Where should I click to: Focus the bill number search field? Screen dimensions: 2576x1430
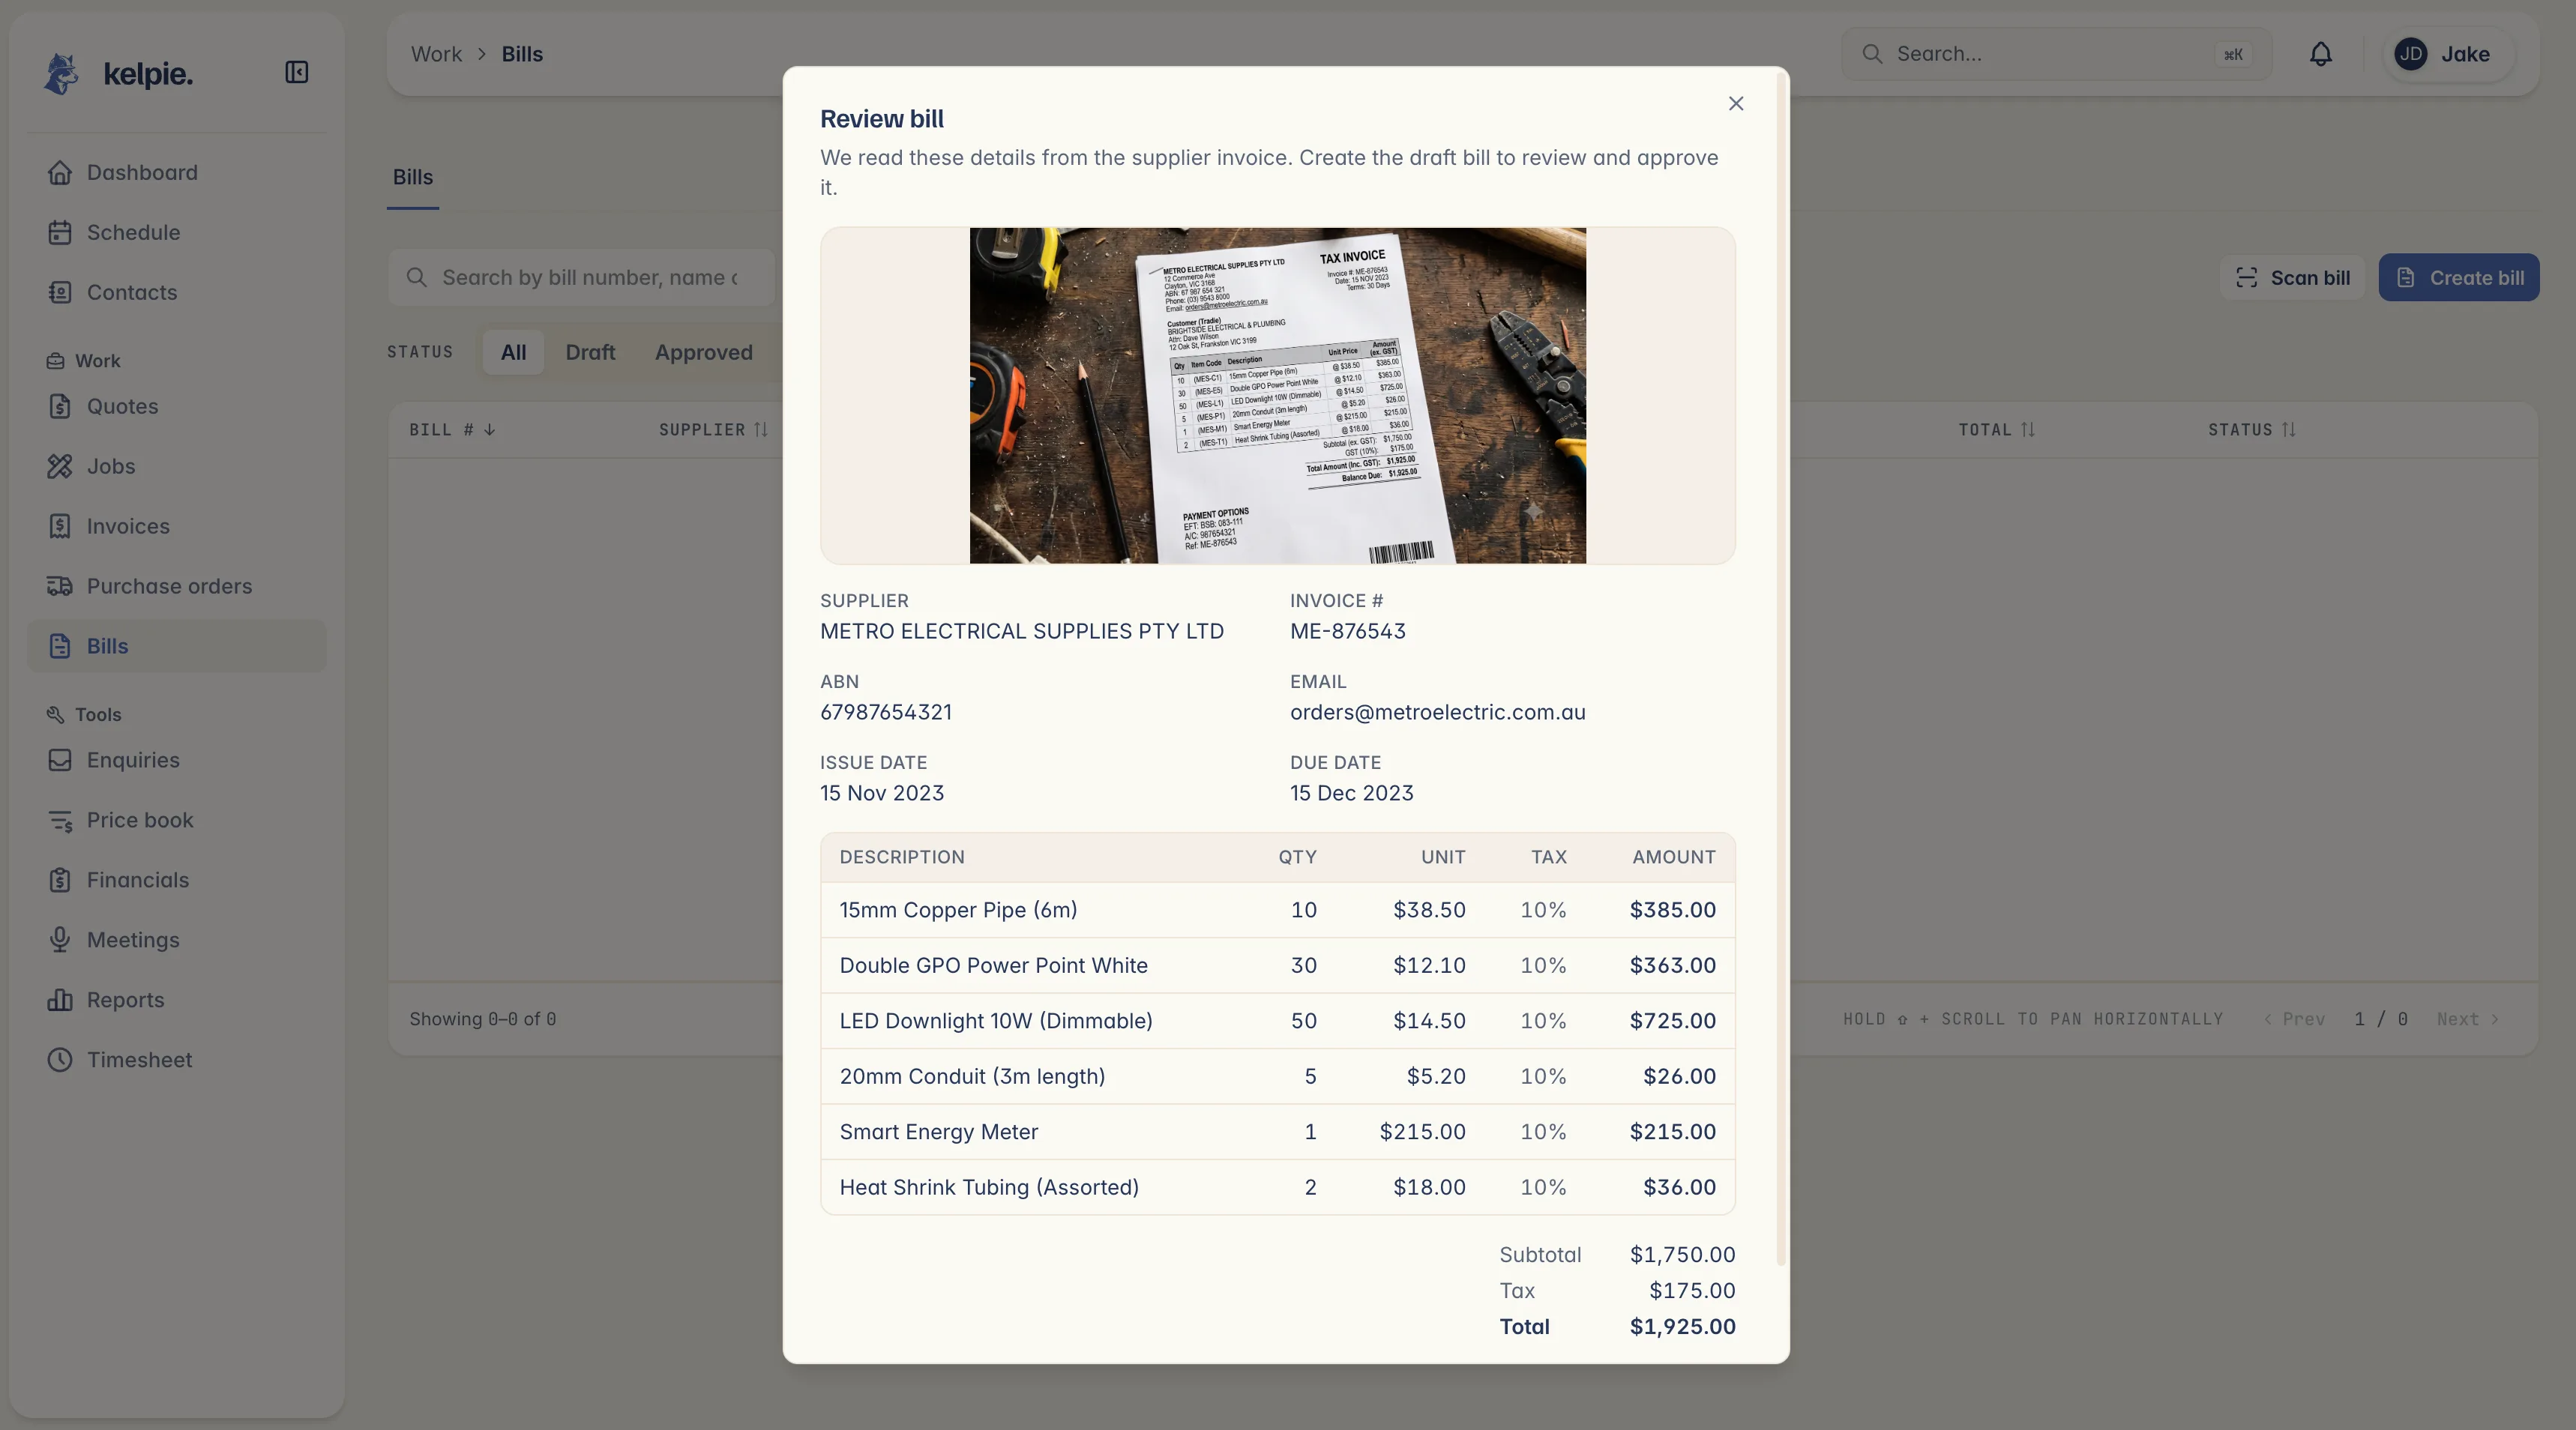tap(582, 278)
